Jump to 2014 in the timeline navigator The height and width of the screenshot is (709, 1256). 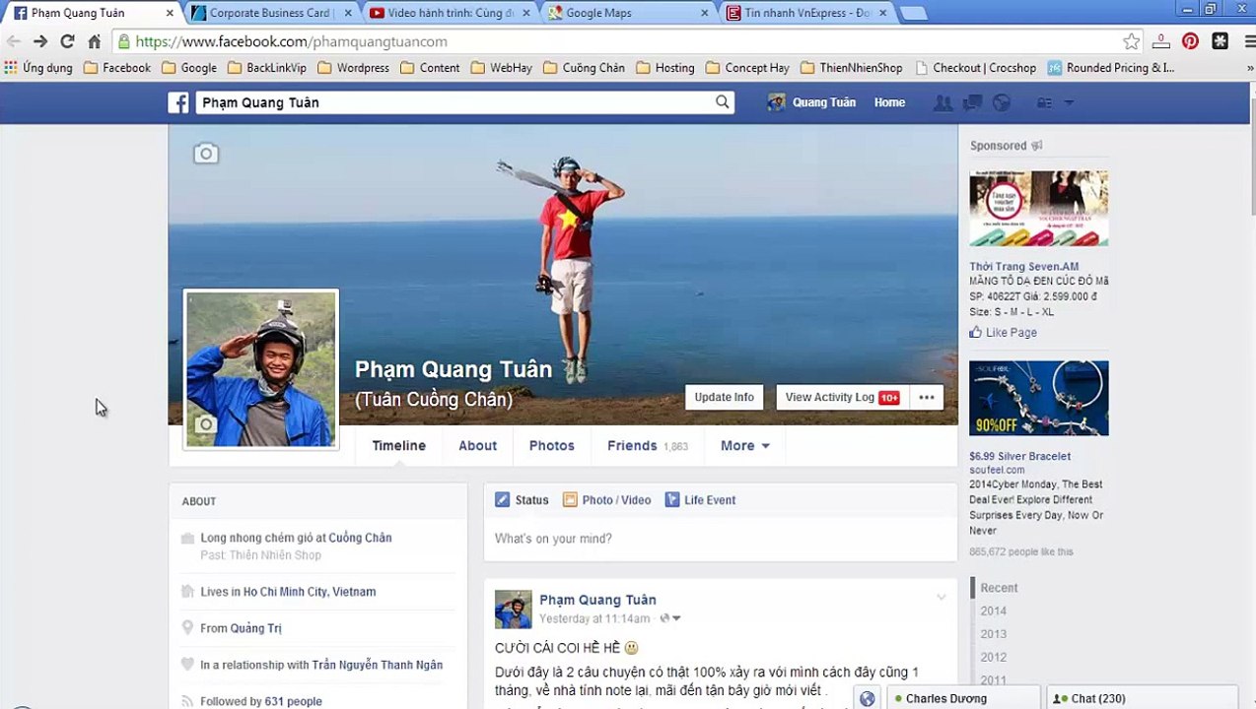[994, 611]
